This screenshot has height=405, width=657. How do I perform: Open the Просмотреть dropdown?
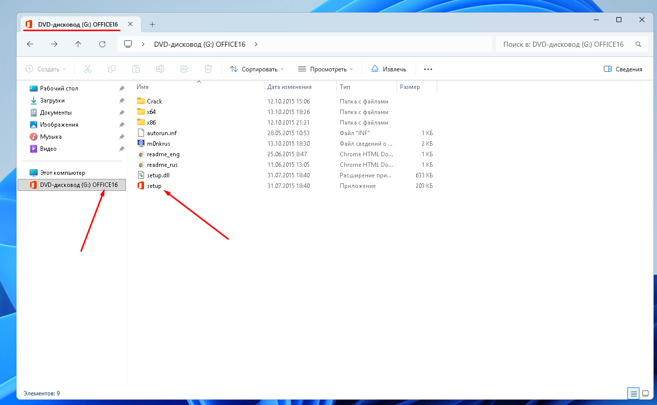(325, 69)
